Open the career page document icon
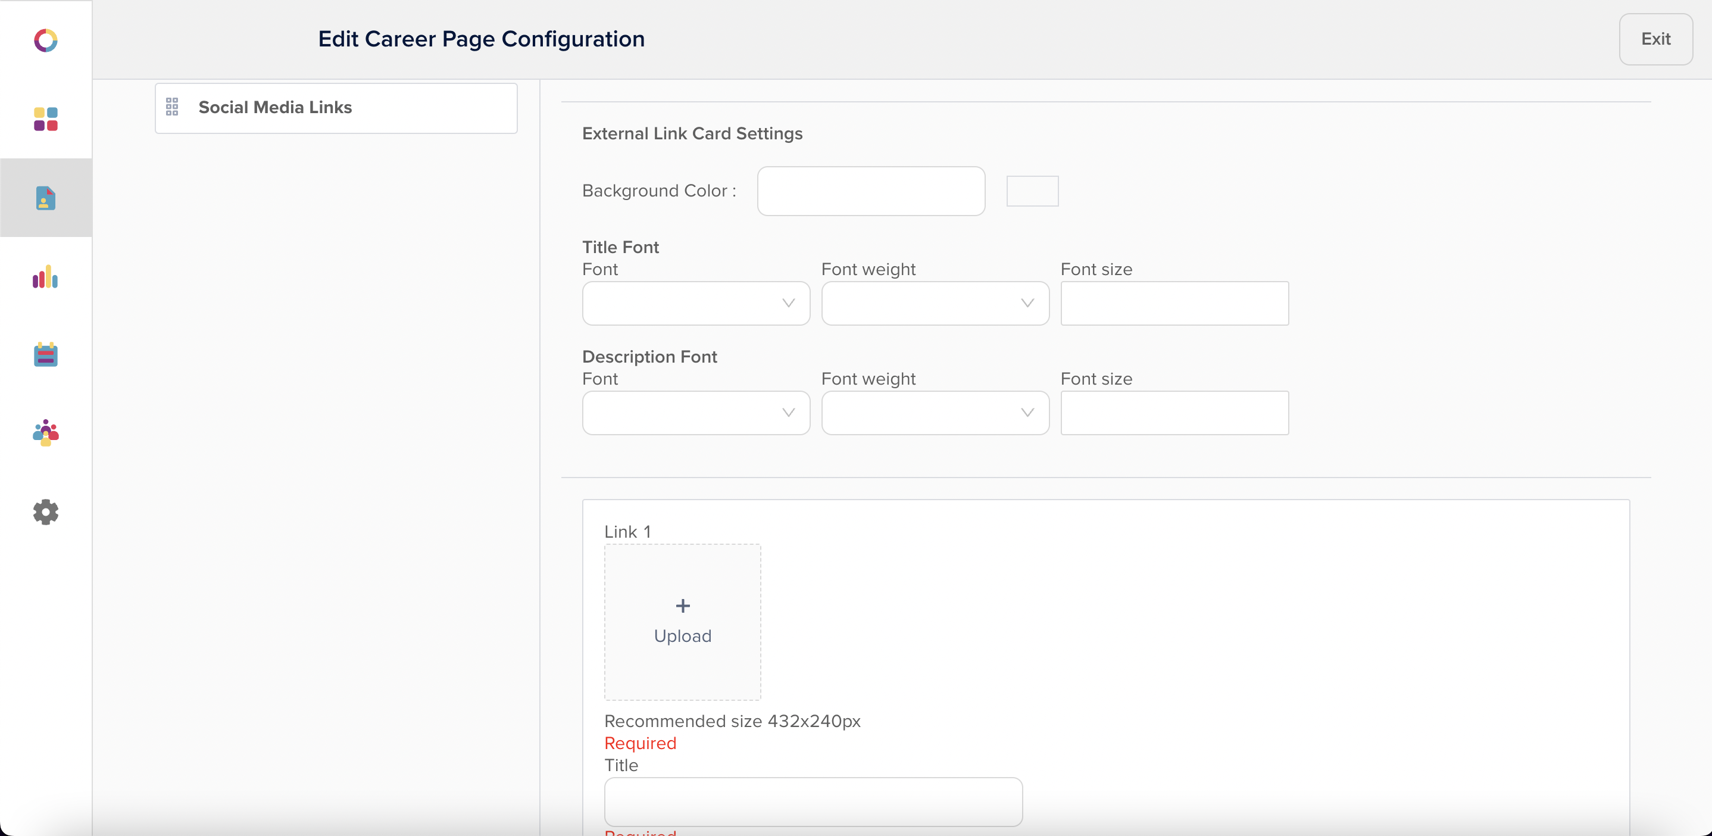 click(46, 198)
